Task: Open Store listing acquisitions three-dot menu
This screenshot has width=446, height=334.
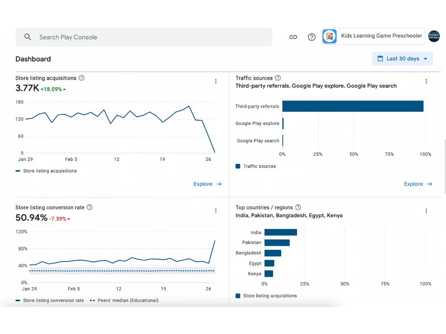Action: click(216, 81)
